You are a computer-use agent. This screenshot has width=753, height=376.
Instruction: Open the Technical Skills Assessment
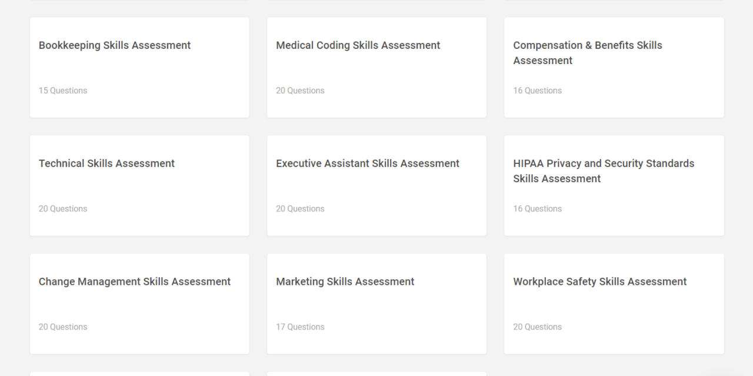click(106, 163)
